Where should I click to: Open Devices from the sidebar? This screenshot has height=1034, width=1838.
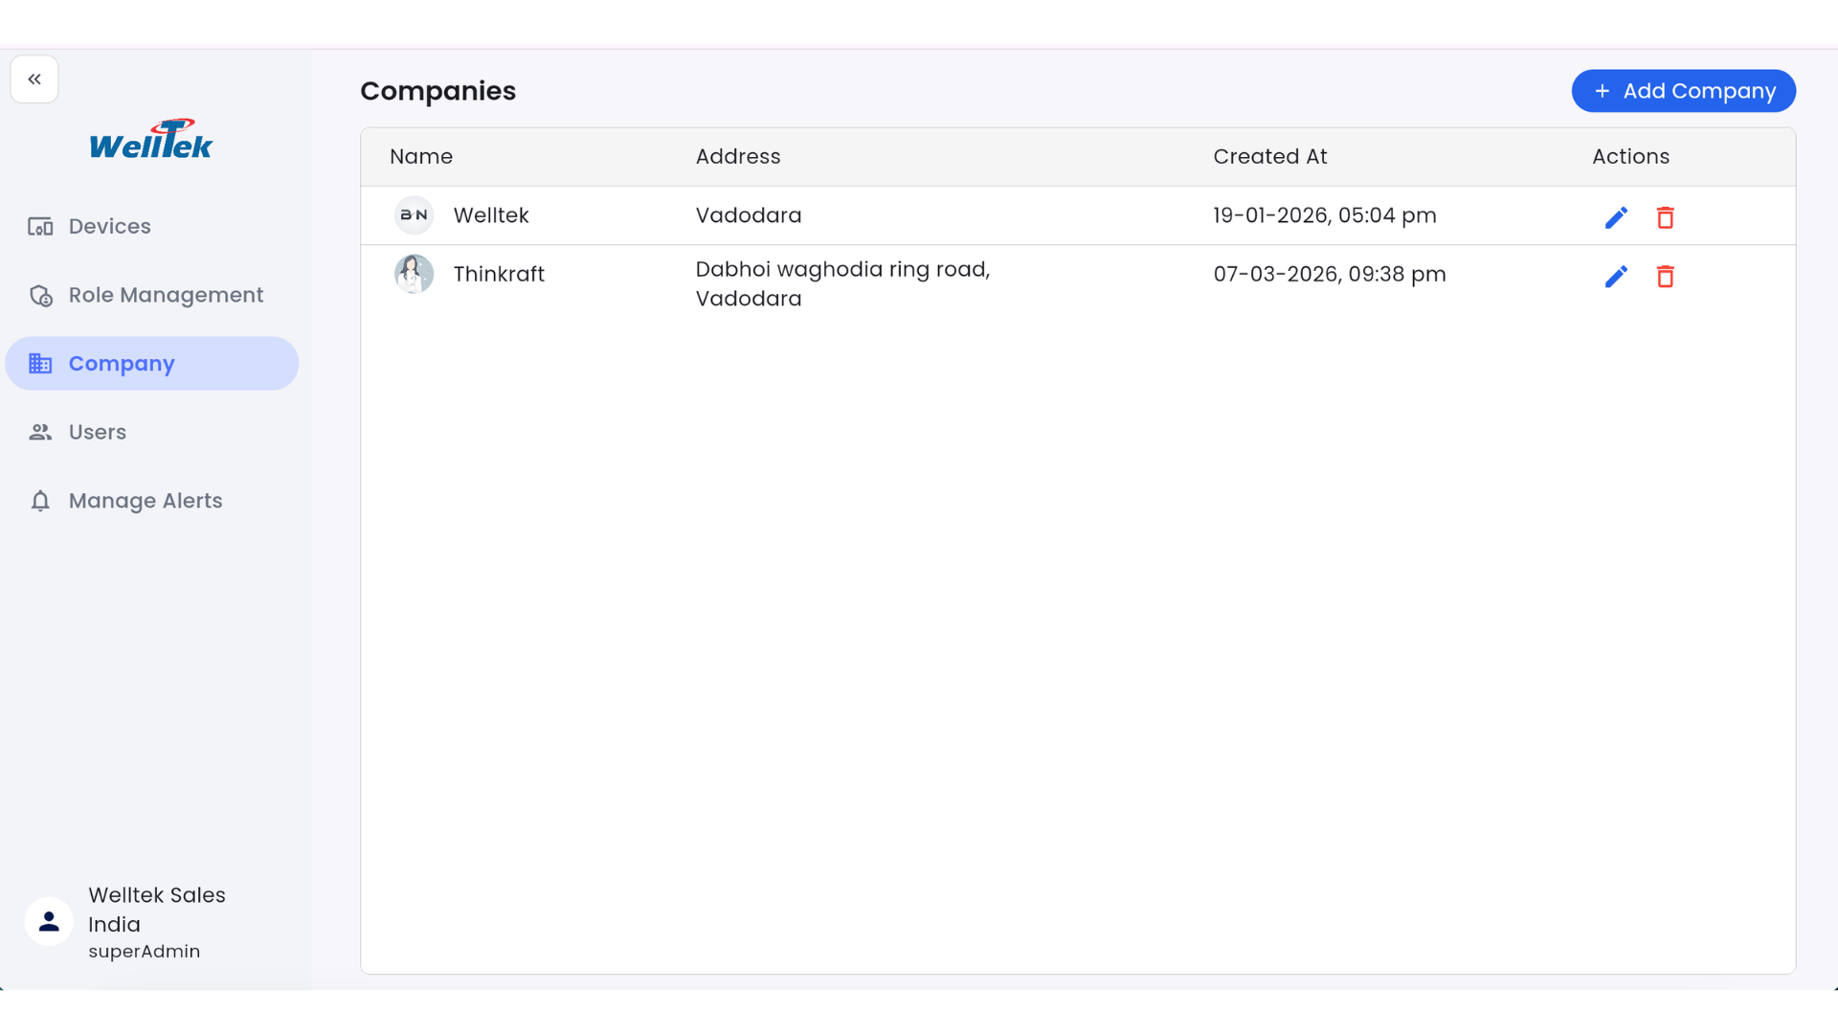coord(109,227)
